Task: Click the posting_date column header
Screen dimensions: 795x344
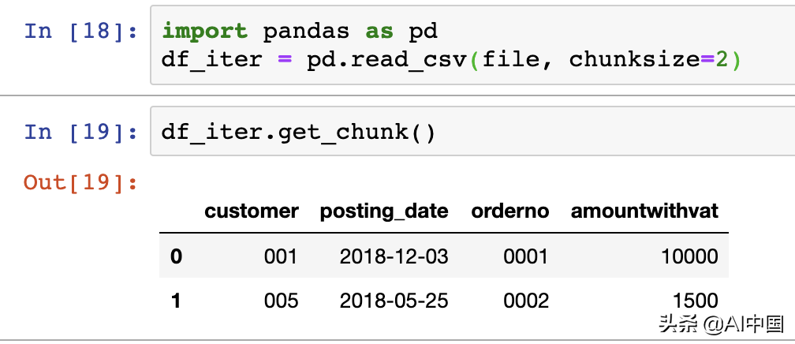Action: click(384, 211)
